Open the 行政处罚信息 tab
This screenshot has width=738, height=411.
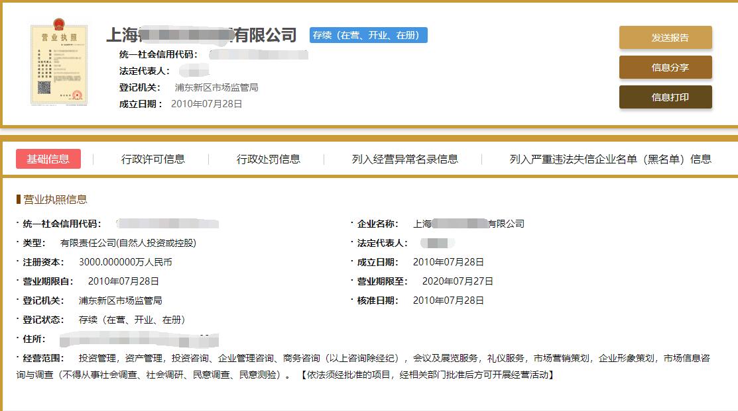[x=269, y=160]
